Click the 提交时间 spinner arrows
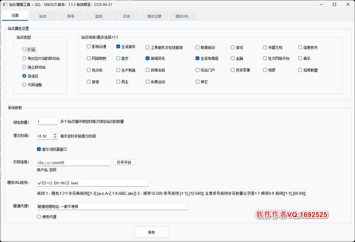The width and height of the screenshot is (355, 242). point(55,136)
